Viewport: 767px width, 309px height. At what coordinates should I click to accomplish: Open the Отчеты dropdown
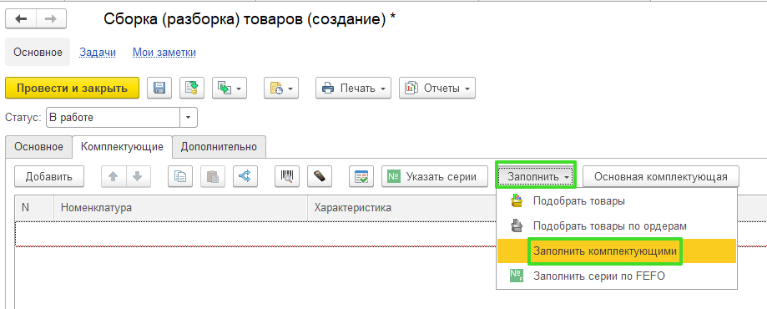pyautogui.click(x=437, y=89)
